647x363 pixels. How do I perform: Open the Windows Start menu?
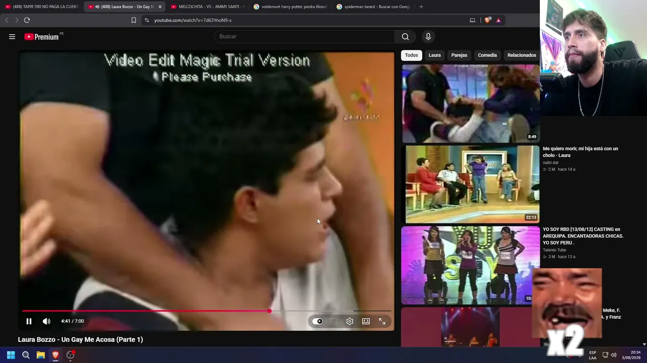(11, 355)
